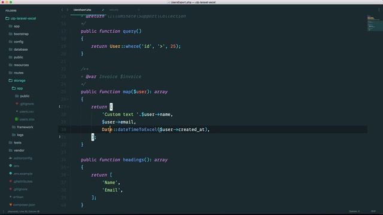The width and height of the screenshot is (383, 215).
Task: Fold the return array inside map function
Action: point(68,107)
